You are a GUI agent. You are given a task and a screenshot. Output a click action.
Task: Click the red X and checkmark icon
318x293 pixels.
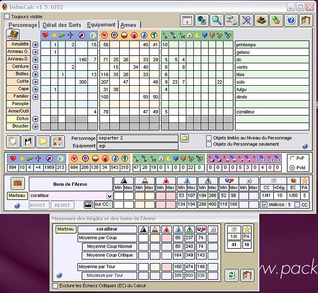coord(58,141)
